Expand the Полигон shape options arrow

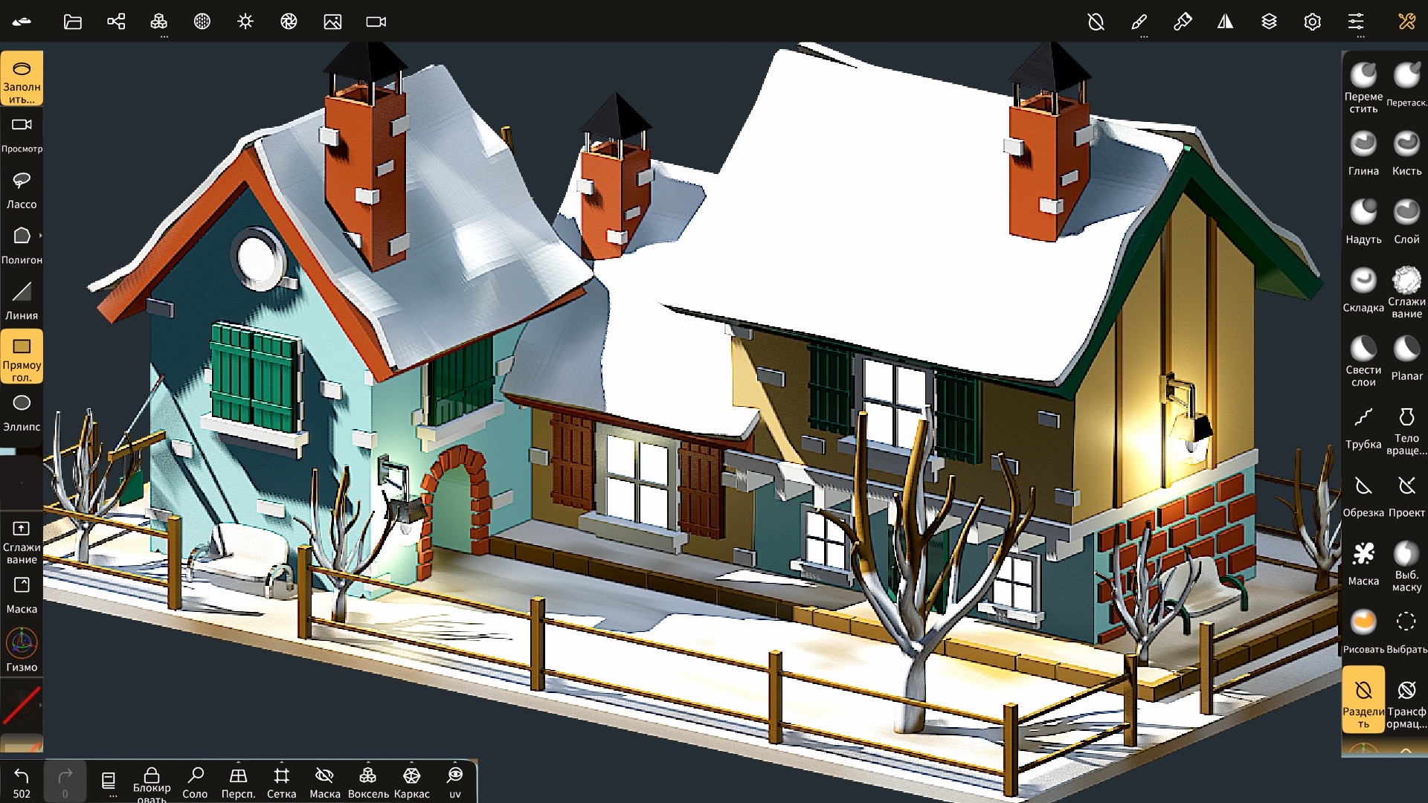click(40, 236)
